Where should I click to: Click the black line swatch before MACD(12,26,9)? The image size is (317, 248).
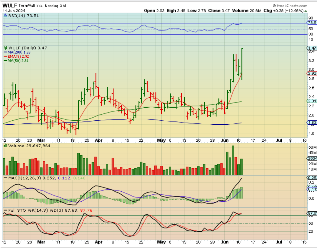5,178
